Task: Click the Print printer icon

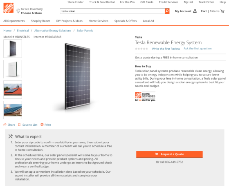Action: pos(42,125)
